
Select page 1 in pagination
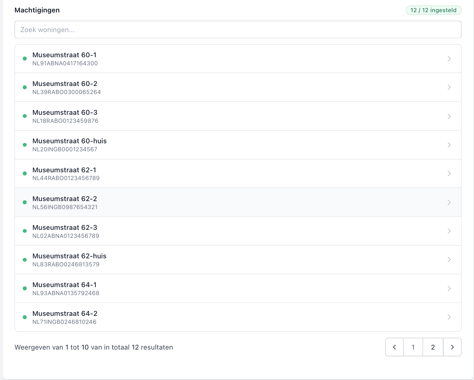tap(413, 347)
